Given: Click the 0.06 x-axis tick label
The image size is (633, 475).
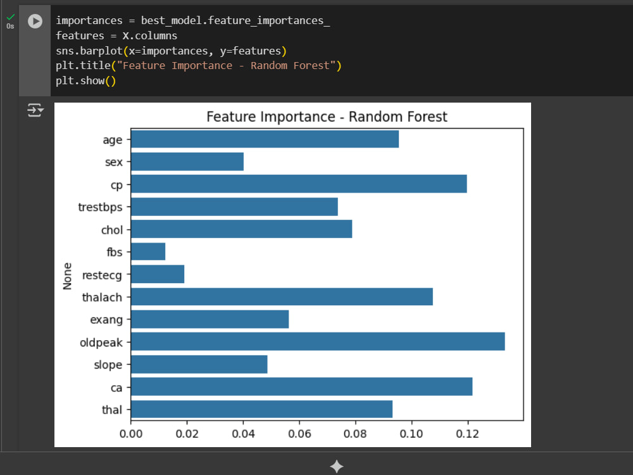Looking at the screenshot, I should click(x=299, y=434).
